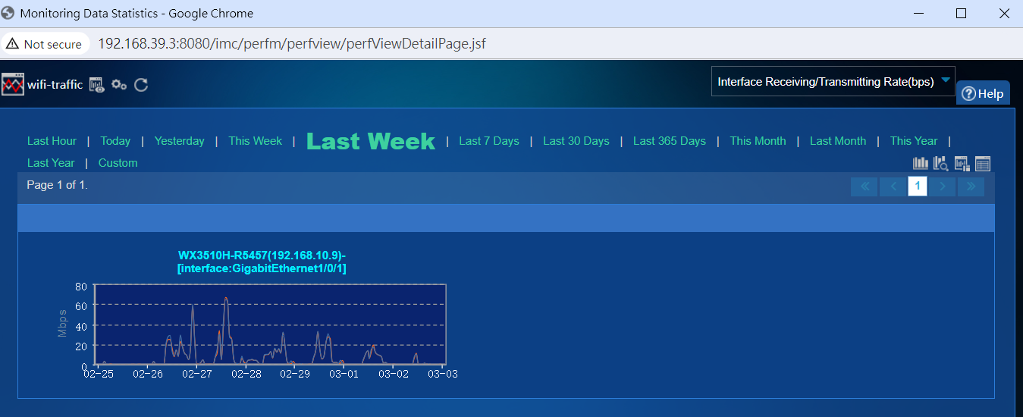Click the Mbps y-axis label

[62, 324]
